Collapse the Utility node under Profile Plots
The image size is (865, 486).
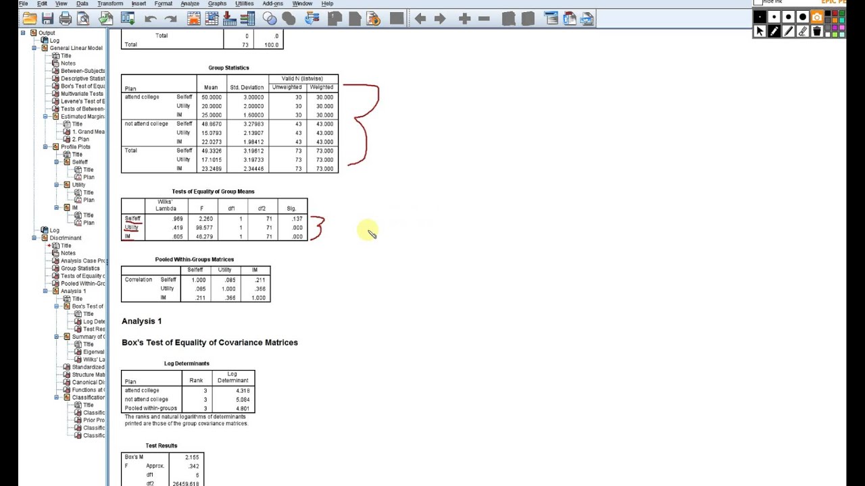(57, 184)
